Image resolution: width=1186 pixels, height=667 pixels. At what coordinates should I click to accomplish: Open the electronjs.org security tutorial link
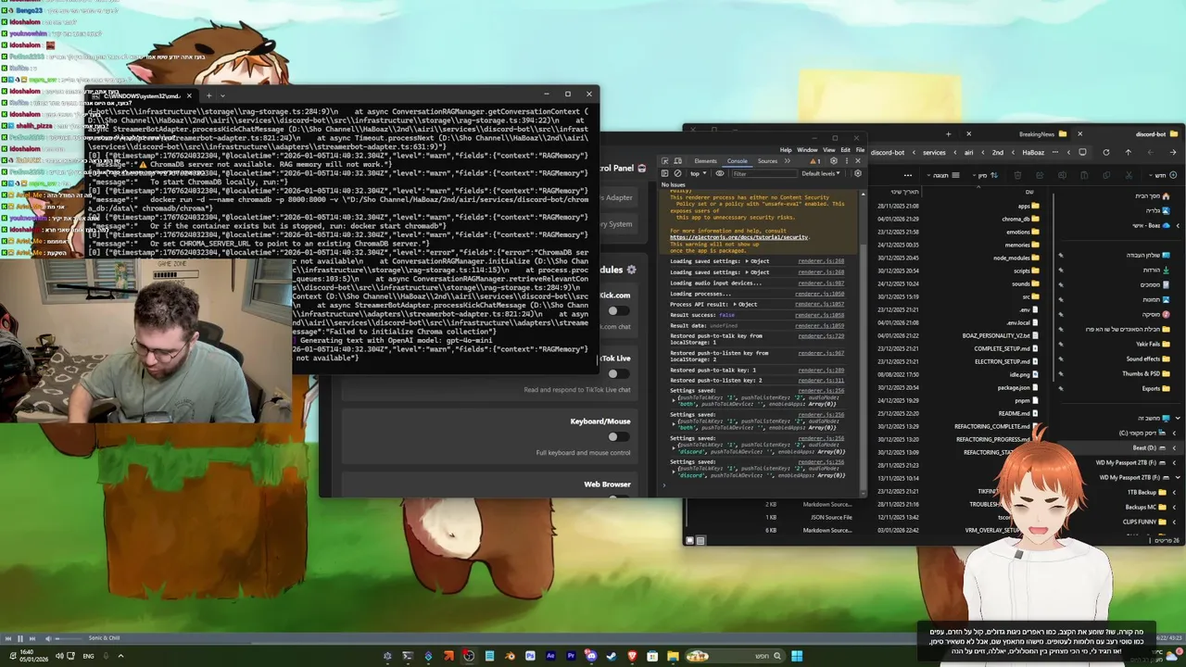point(739,237)
